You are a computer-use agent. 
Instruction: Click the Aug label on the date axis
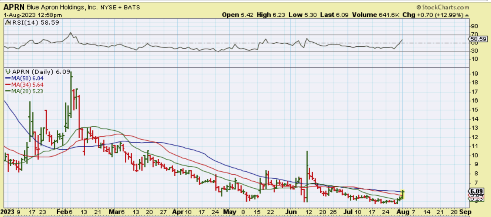pyautogui.click(x=402, y=212)
